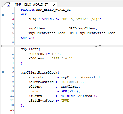Click the xExecute parameter
The height and width of the screenshot is (114, 123).
[36, 77]
